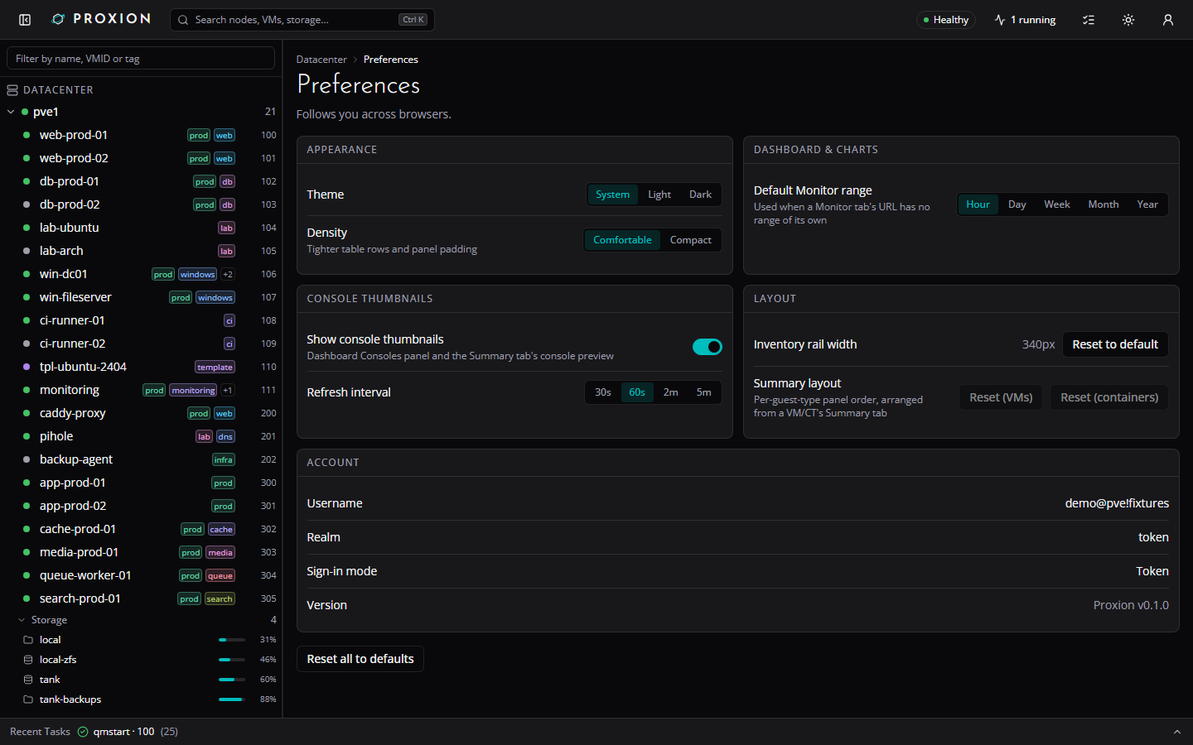
Task: Click the qmstart task success icon
Action: 83,732
